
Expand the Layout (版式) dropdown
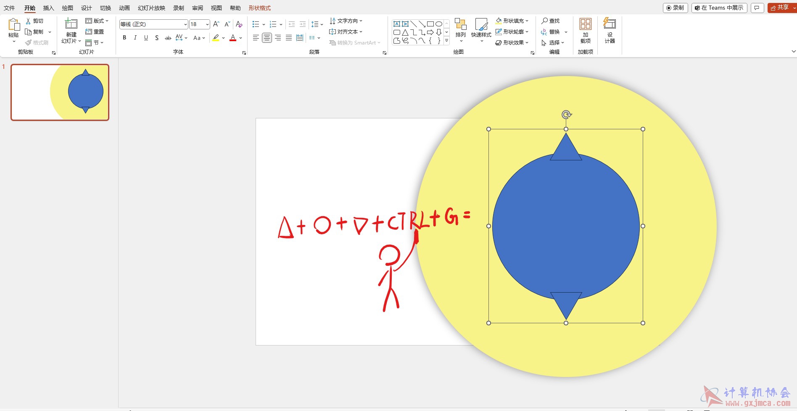coord(97,21)
